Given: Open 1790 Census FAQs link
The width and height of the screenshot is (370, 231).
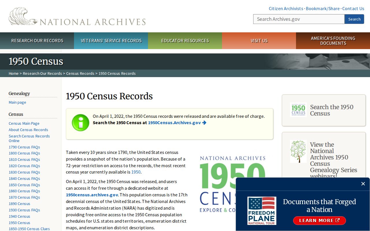Looking at the screenshot, I should pos(24,147).
